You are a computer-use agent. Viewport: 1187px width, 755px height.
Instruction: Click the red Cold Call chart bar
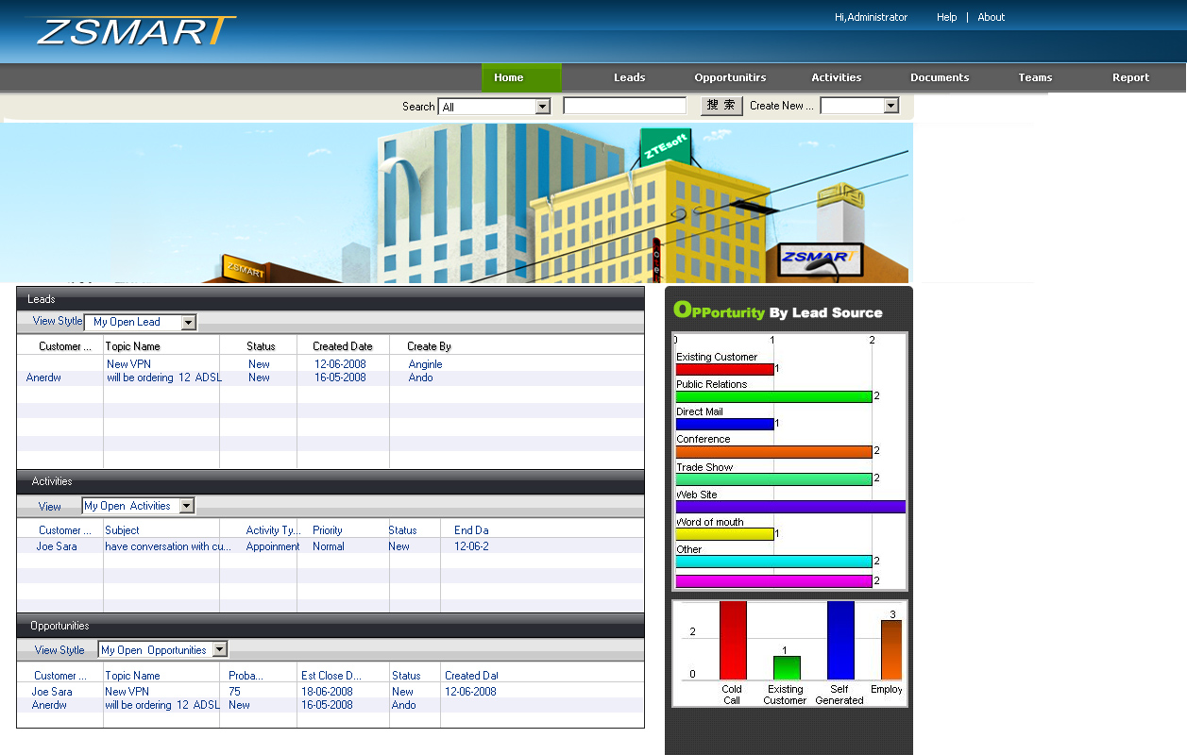[x=733, y=640]
